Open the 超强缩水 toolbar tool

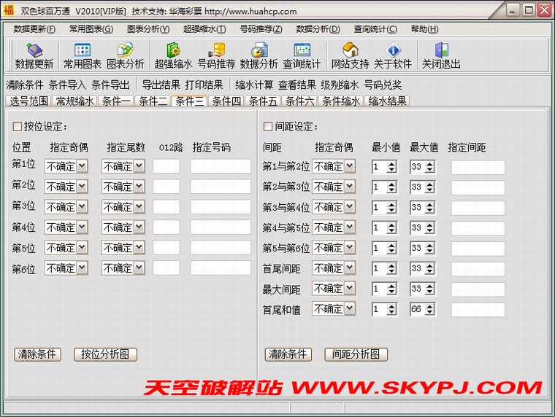(x=173, y=55)
